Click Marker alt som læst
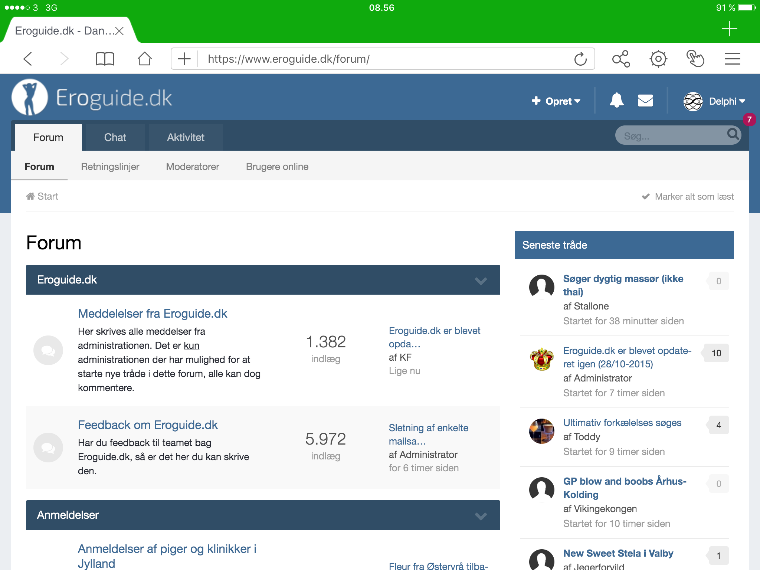Viewport: 760px width, 570px height. point(688,196)
